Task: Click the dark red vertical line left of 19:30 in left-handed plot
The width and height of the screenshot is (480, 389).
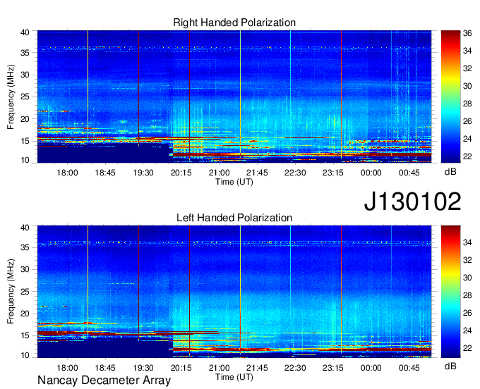Action: pos(138,283)
